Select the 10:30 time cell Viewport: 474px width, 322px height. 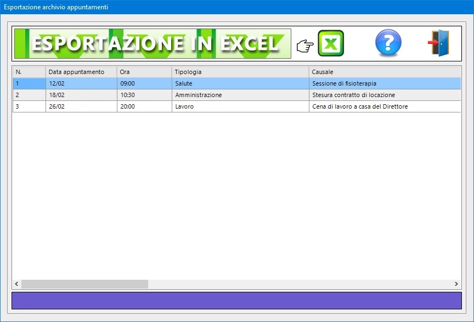coord(144,95)
